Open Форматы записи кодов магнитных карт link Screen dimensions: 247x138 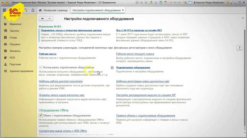pyautogui.click(x=62, y=95)
